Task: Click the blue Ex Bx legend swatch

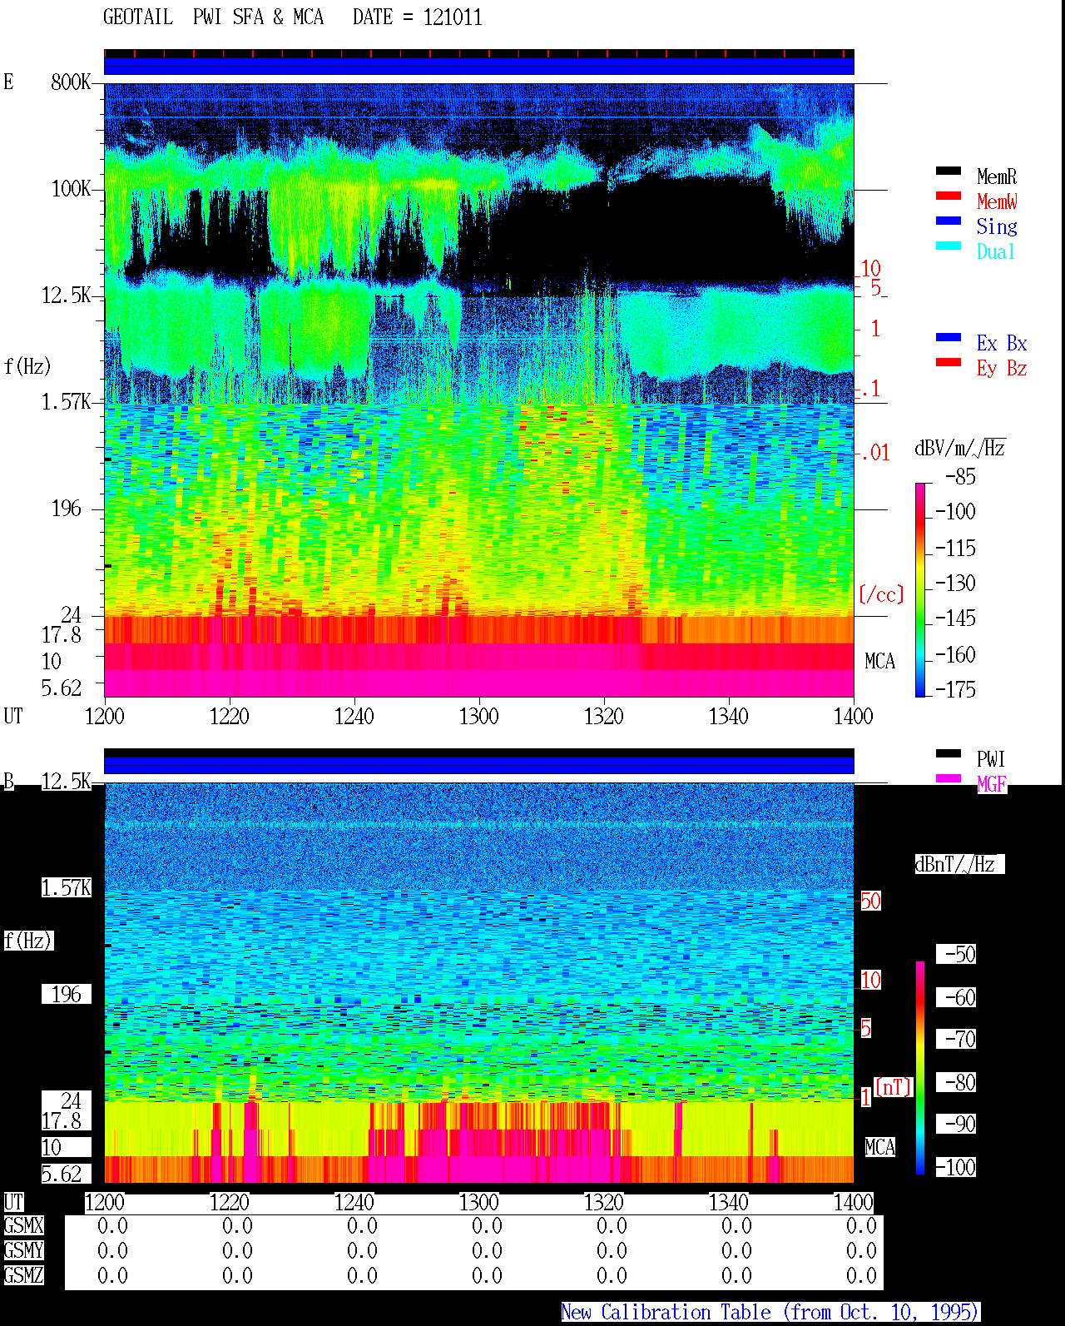Action: 949,337
